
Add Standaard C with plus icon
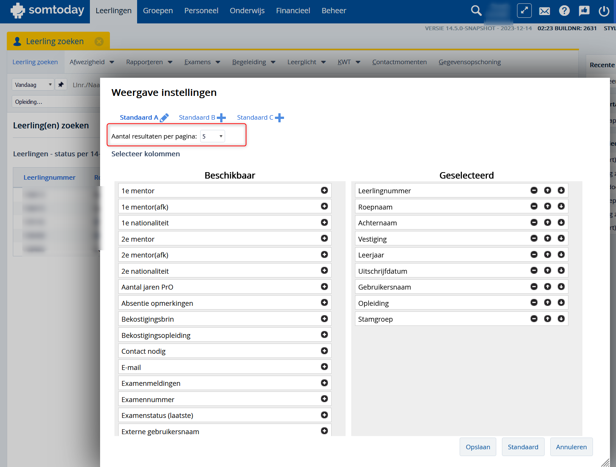(279, 118)
